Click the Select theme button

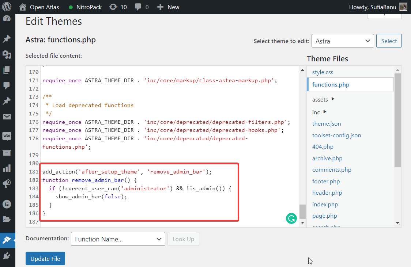pyautogui.click(x=389, y=41)
